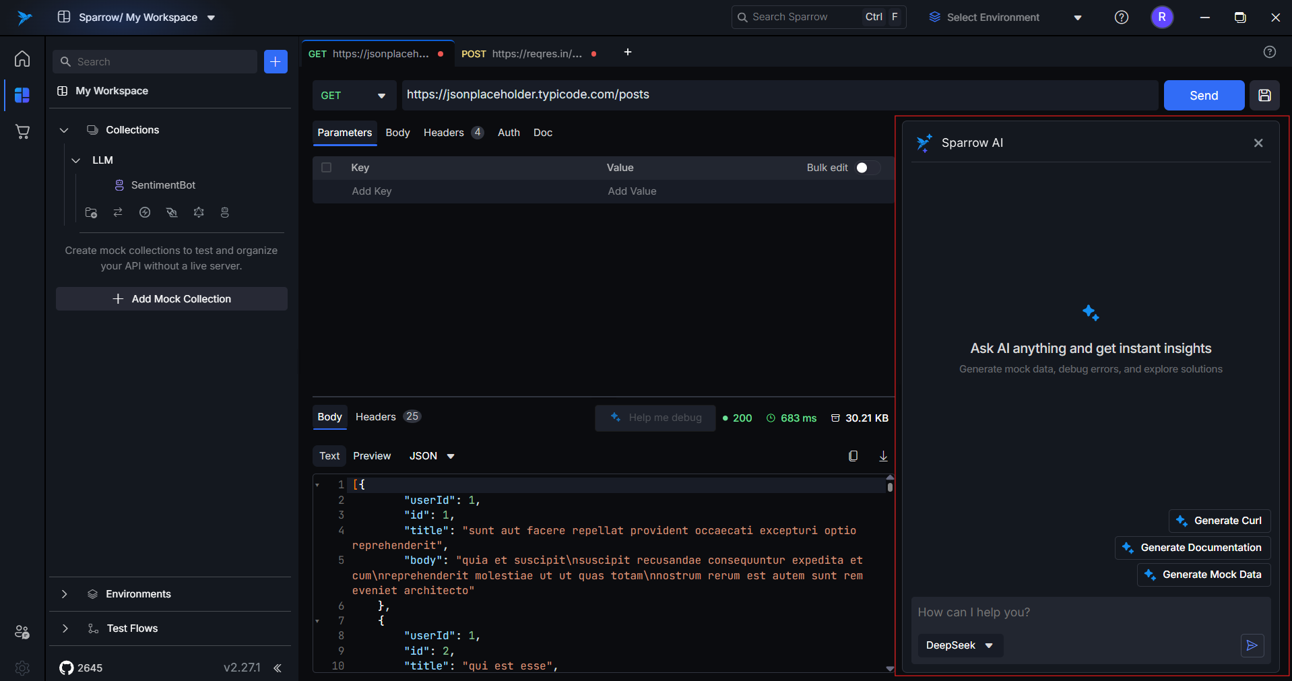Viewport: 1292px width, 681px height.
Task: Expand the Test Flows section
Action: pyautogui.click(x=65, y=628)
